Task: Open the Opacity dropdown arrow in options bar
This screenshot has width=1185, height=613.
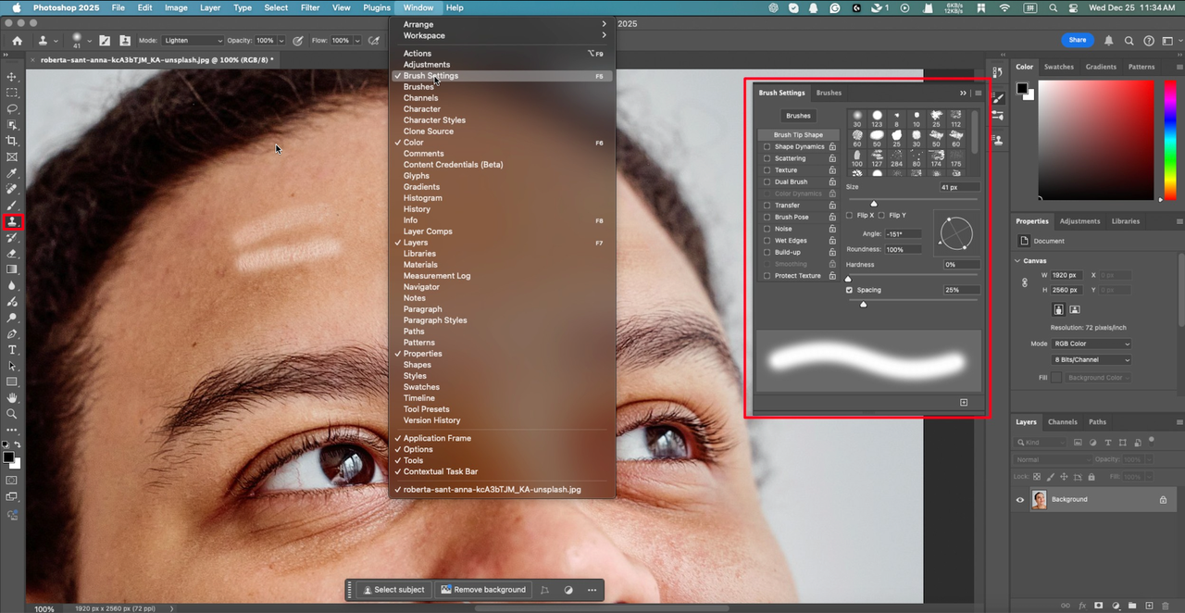Action: (281, 41)
